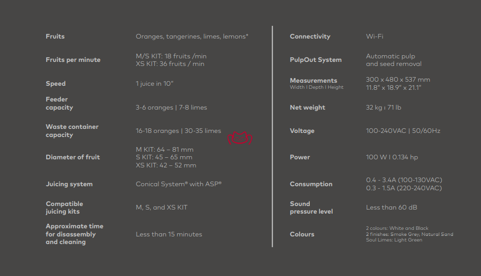Image resolution: width=481 pixels, height=276 pixels.
Task: Select the Voltage '100-240VAC' value
Action: coord(386,131)
